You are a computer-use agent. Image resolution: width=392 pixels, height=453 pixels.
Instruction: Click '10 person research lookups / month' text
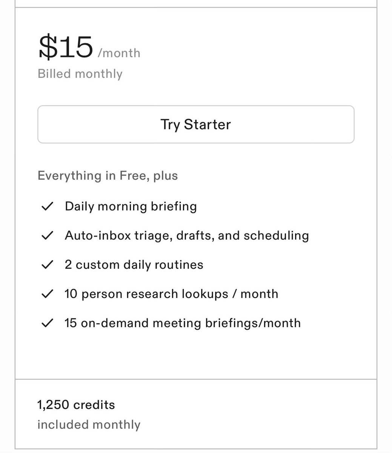point(171,294)
